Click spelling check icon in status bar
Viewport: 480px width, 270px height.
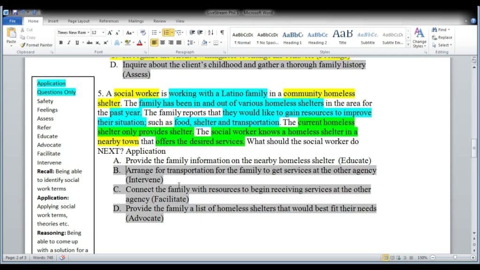pos(62,258)
